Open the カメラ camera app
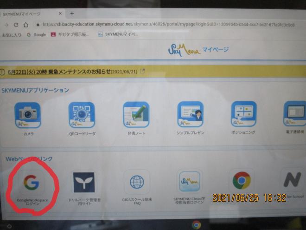The width and height of the screenshot is (306, 230). click(28, 115)
